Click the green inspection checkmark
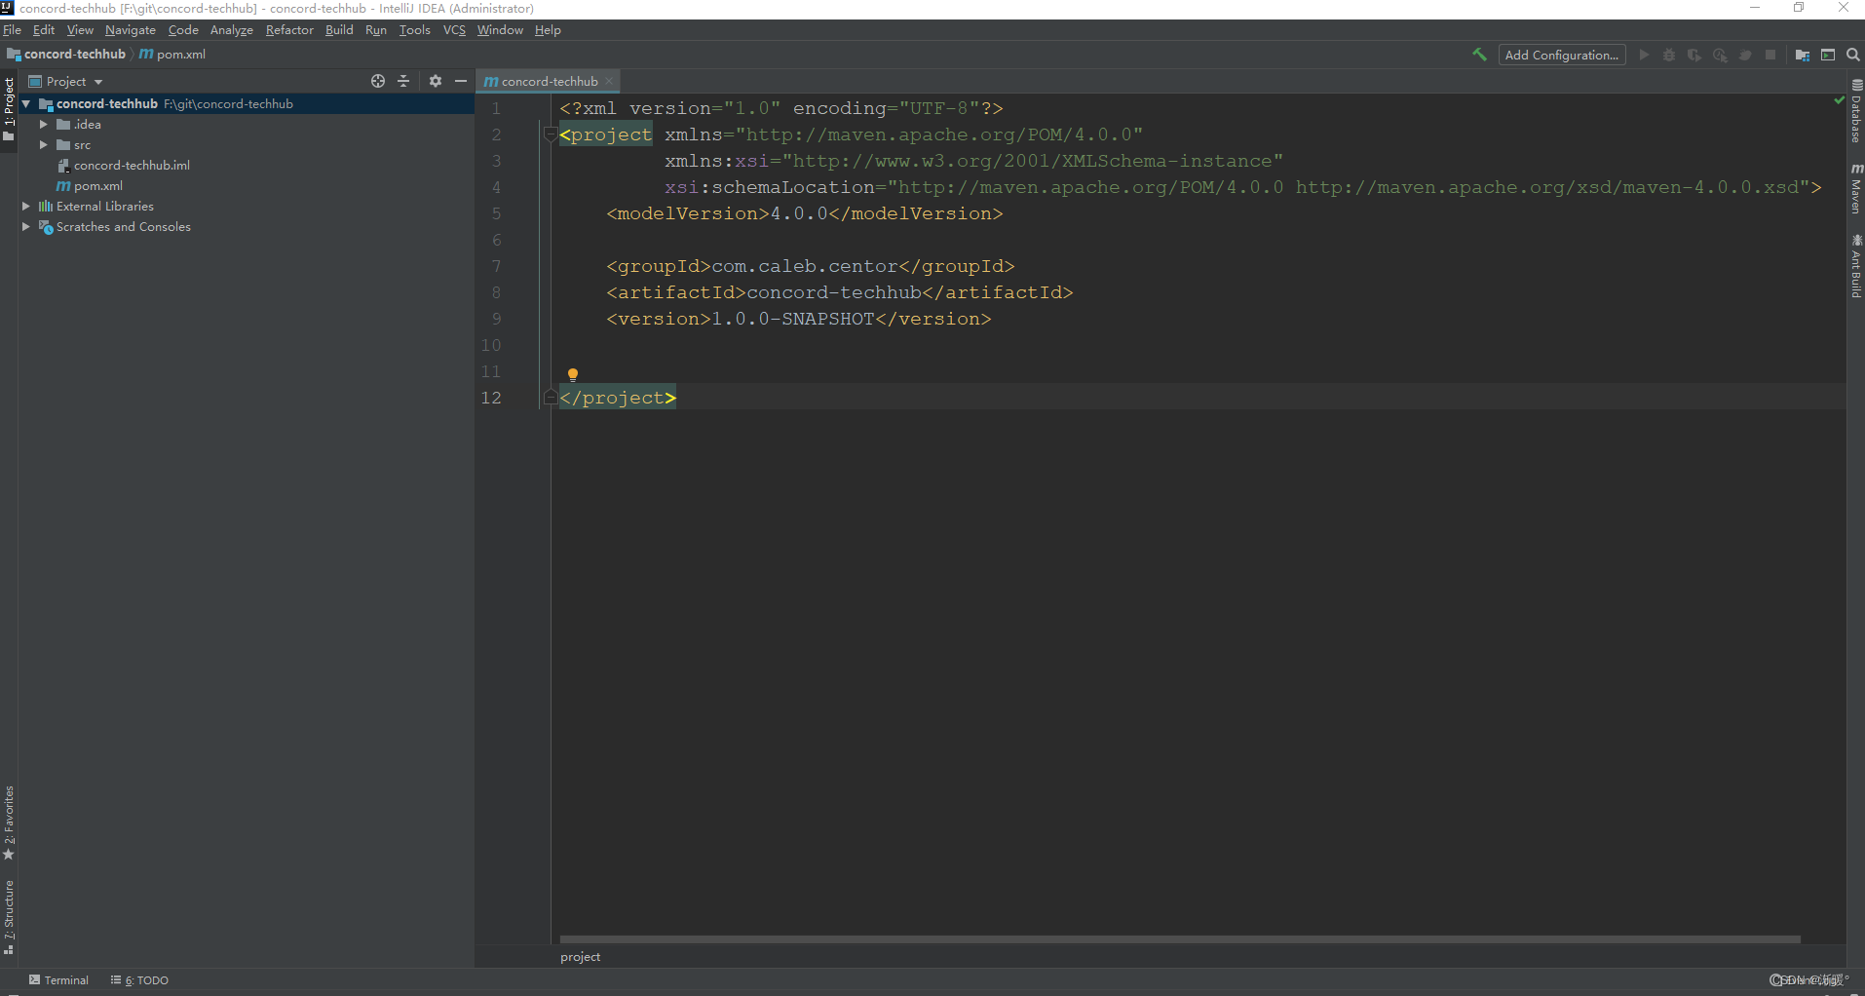 pos(1839,99)
